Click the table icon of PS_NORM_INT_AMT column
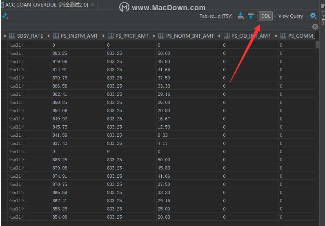Viewport: 325px width, 226px height. [161, 36]
